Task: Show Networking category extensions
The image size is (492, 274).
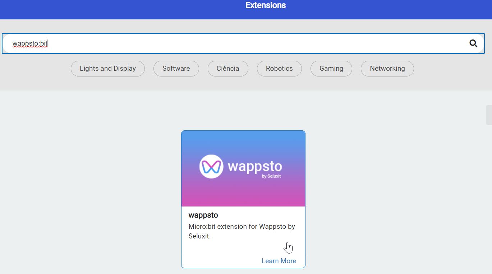Action: pyautogui.click(x=387, y=69)
